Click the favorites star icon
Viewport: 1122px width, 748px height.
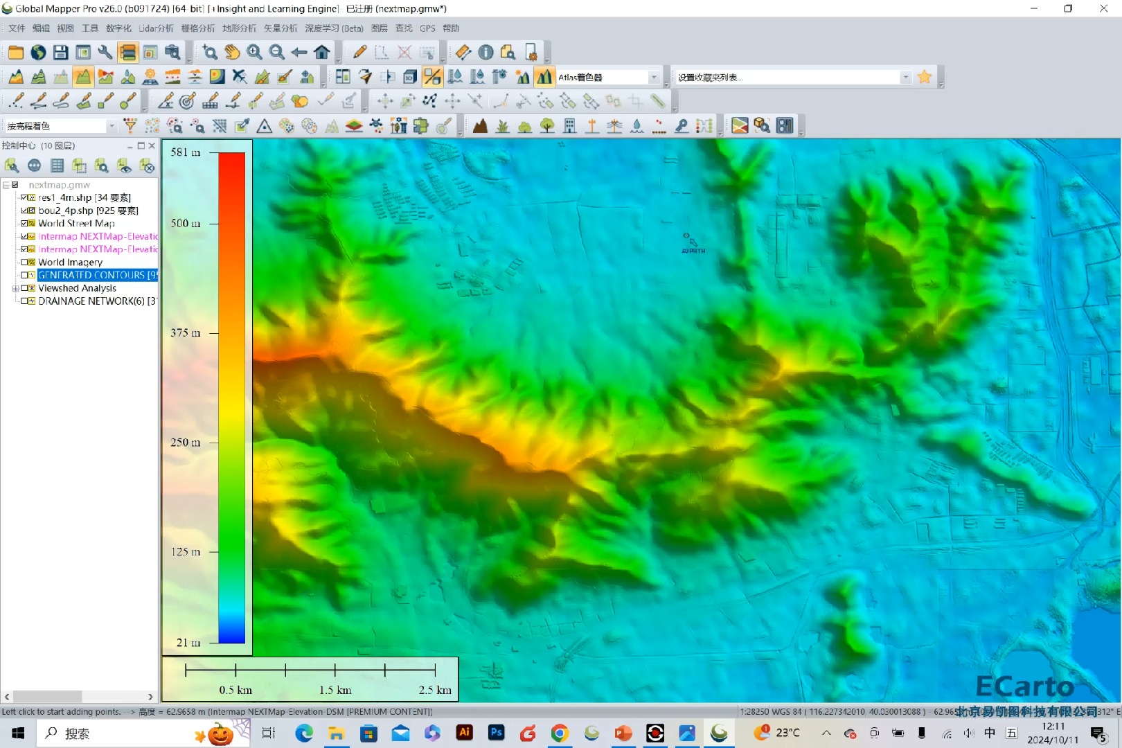[x=924, y=77]
